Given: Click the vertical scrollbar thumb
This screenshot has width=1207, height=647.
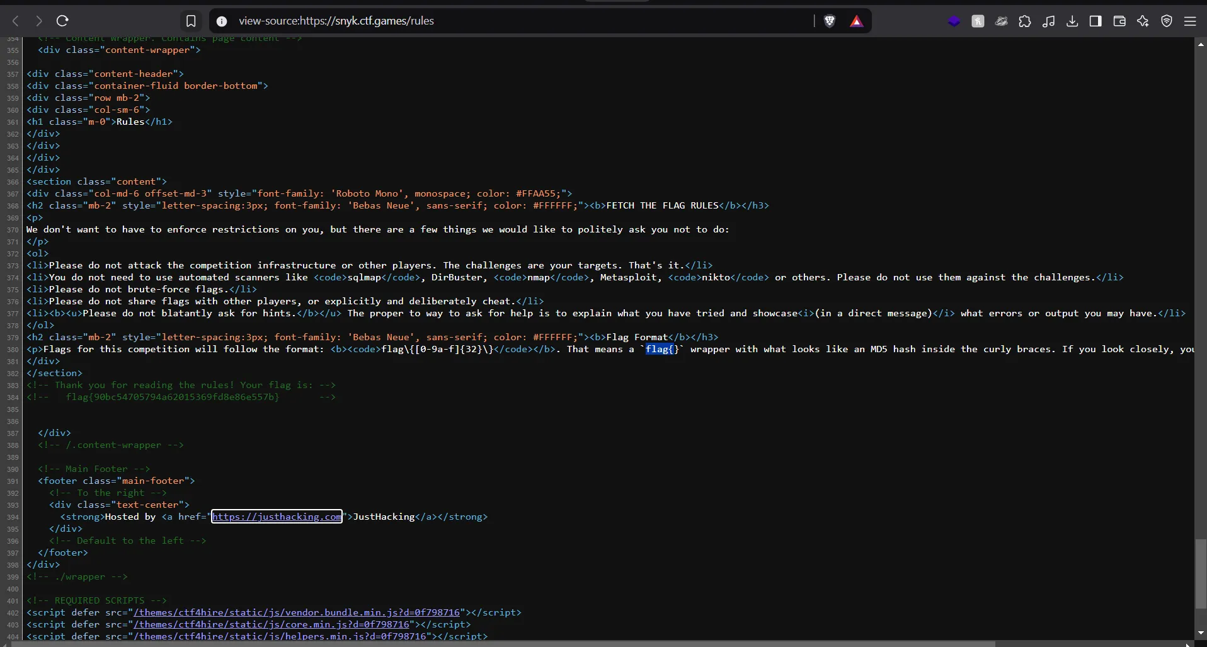Looking at the screenshot, I should pyautogui.click(x=1201, y=573).
